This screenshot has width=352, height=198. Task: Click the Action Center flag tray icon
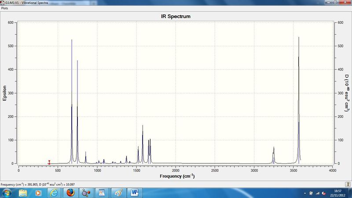point(311,193)
